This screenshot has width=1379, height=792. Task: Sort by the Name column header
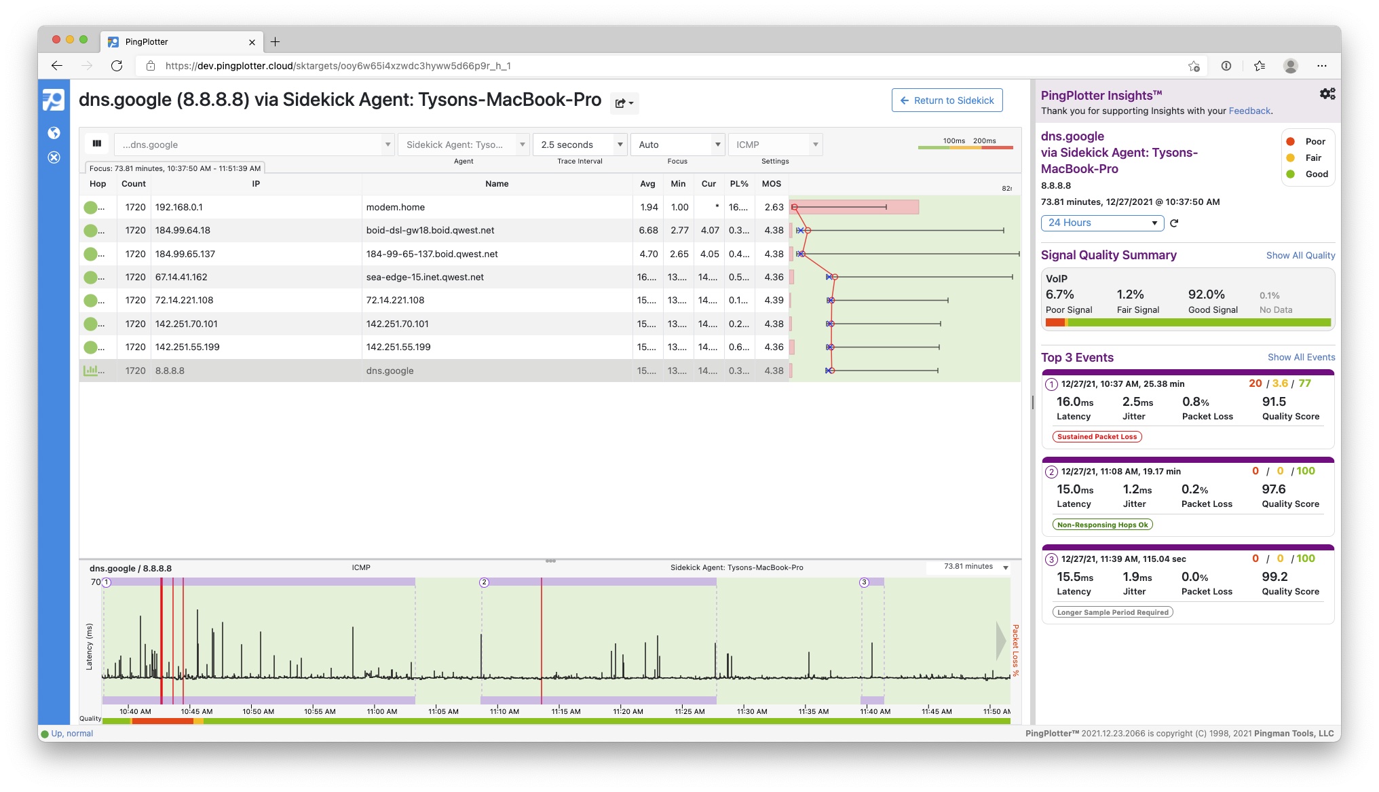click(x=497, y=184)
